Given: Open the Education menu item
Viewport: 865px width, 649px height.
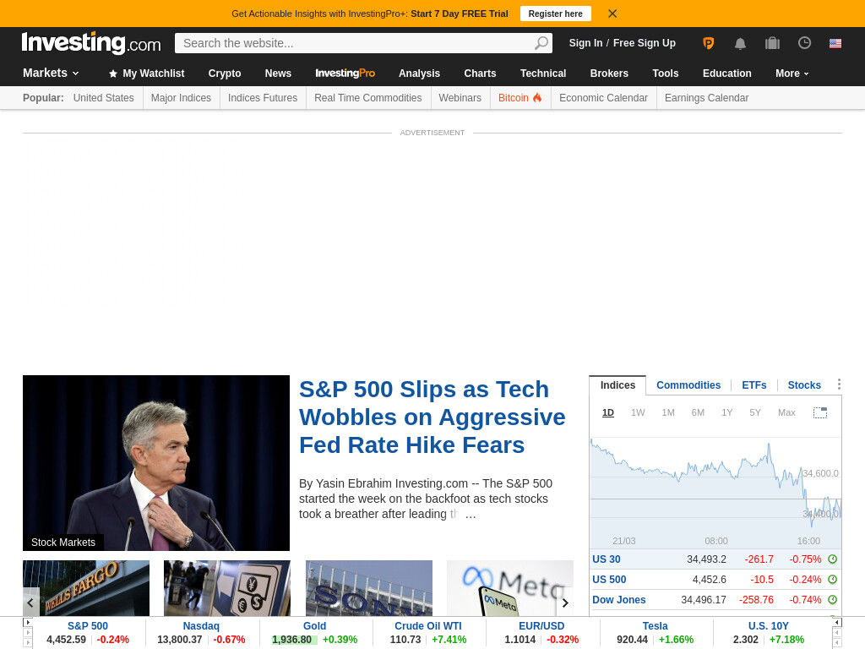Looking at the screenshot, I should [727, 74].
